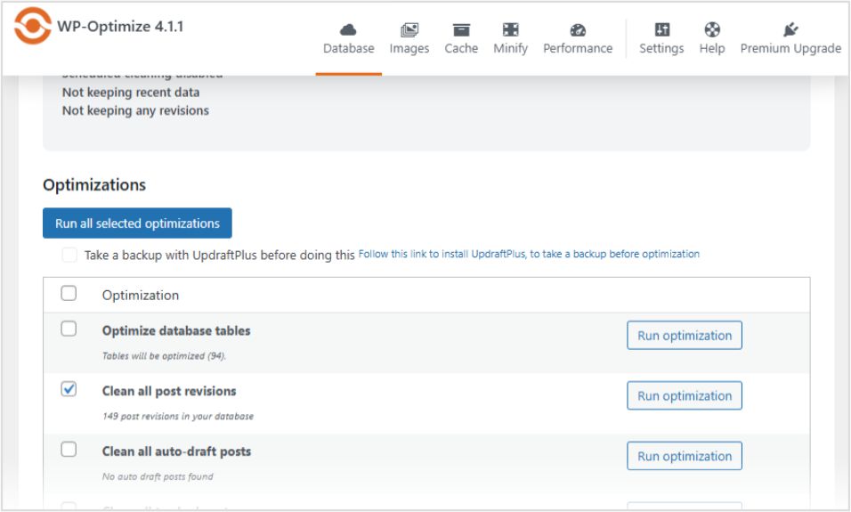
Task: Click the Premium Upgrade plug icon
Action: (x=790, y=29)
